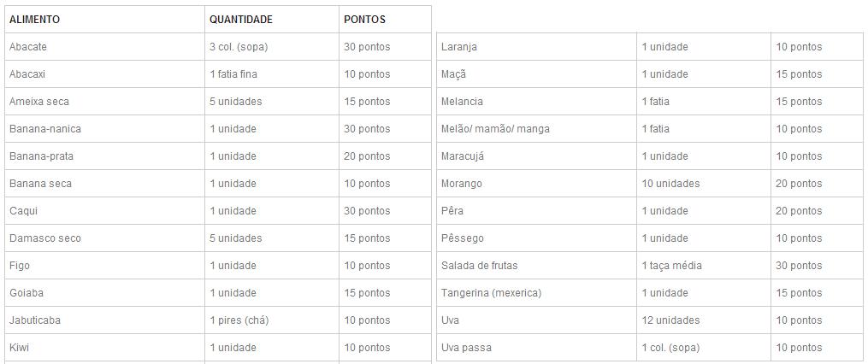Select the Kiwi row label
This screenshot has width=868, height=364.
(x=20, y=348)
